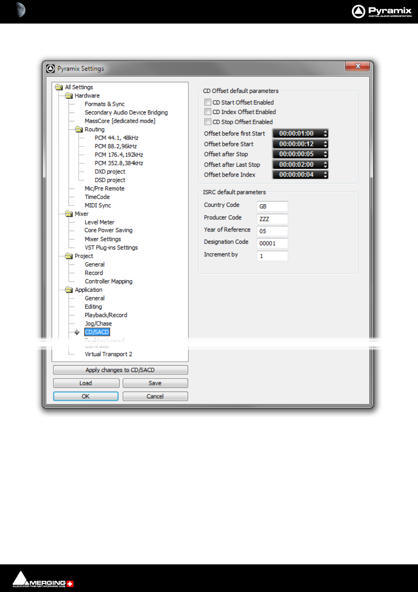Click the Project folder icon
The width and height of the screenshot is (418, 592).
pyautogui.click(x=69, y=256)
